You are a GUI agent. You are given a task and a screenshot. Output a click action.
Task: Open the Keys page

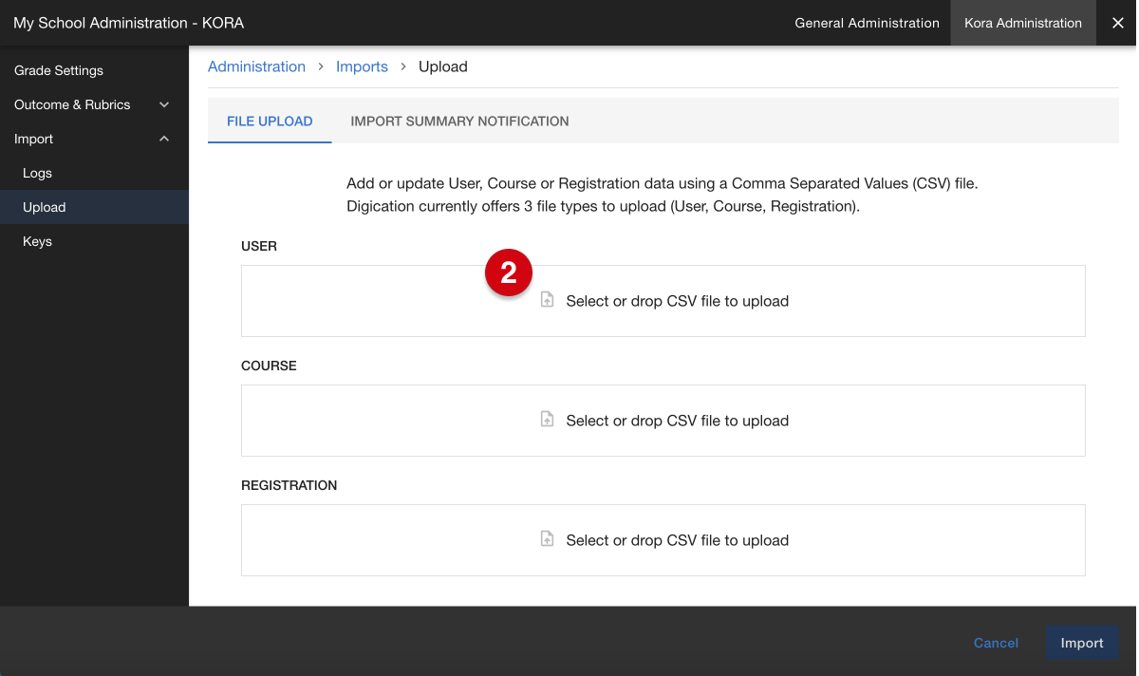point(37,241)
